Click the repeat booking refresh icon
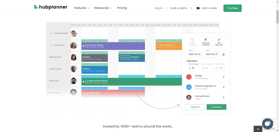 pos(223,55)
